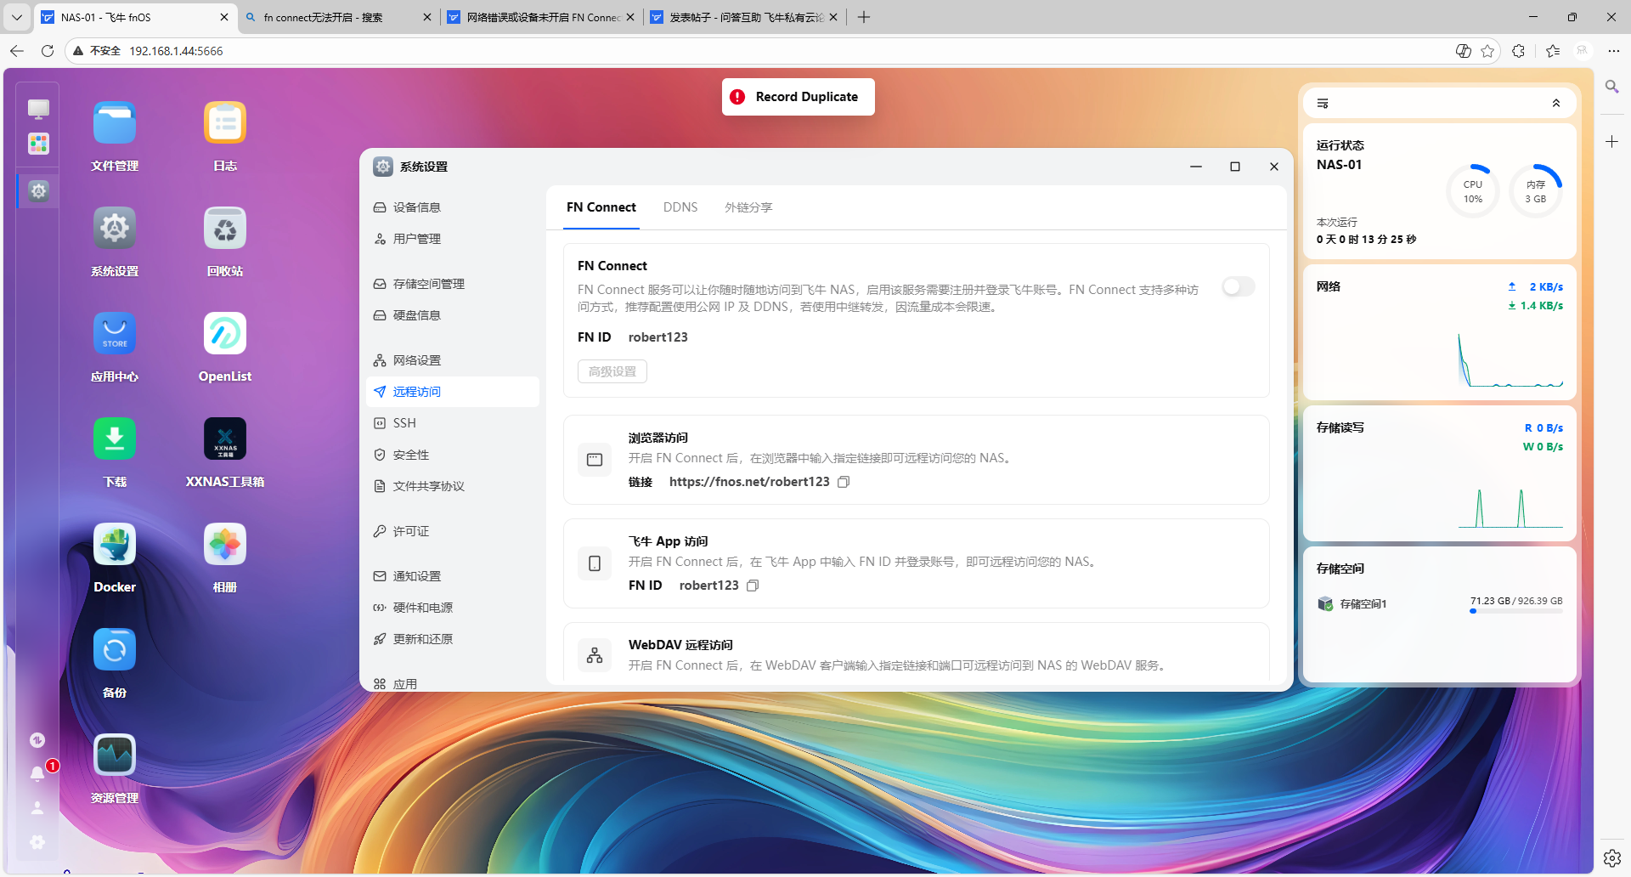
Task: Enable the FN Connect toggle switch
Action: click(x=1238, y=287)
